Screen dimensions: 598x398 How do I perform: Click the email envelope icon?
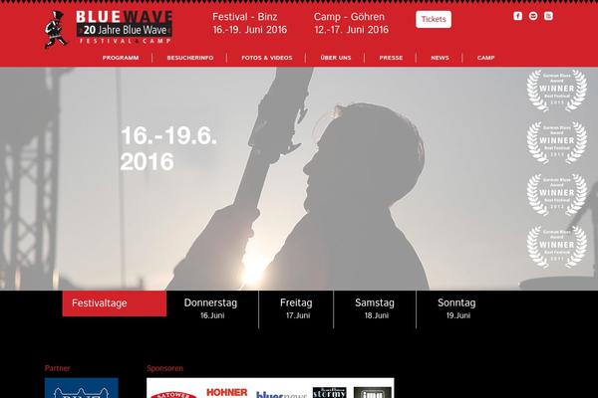533,16
